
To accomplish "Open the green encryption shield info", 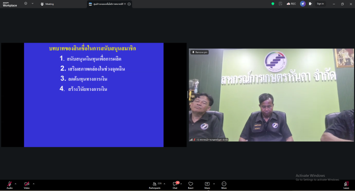I will (x=273, y=4).
